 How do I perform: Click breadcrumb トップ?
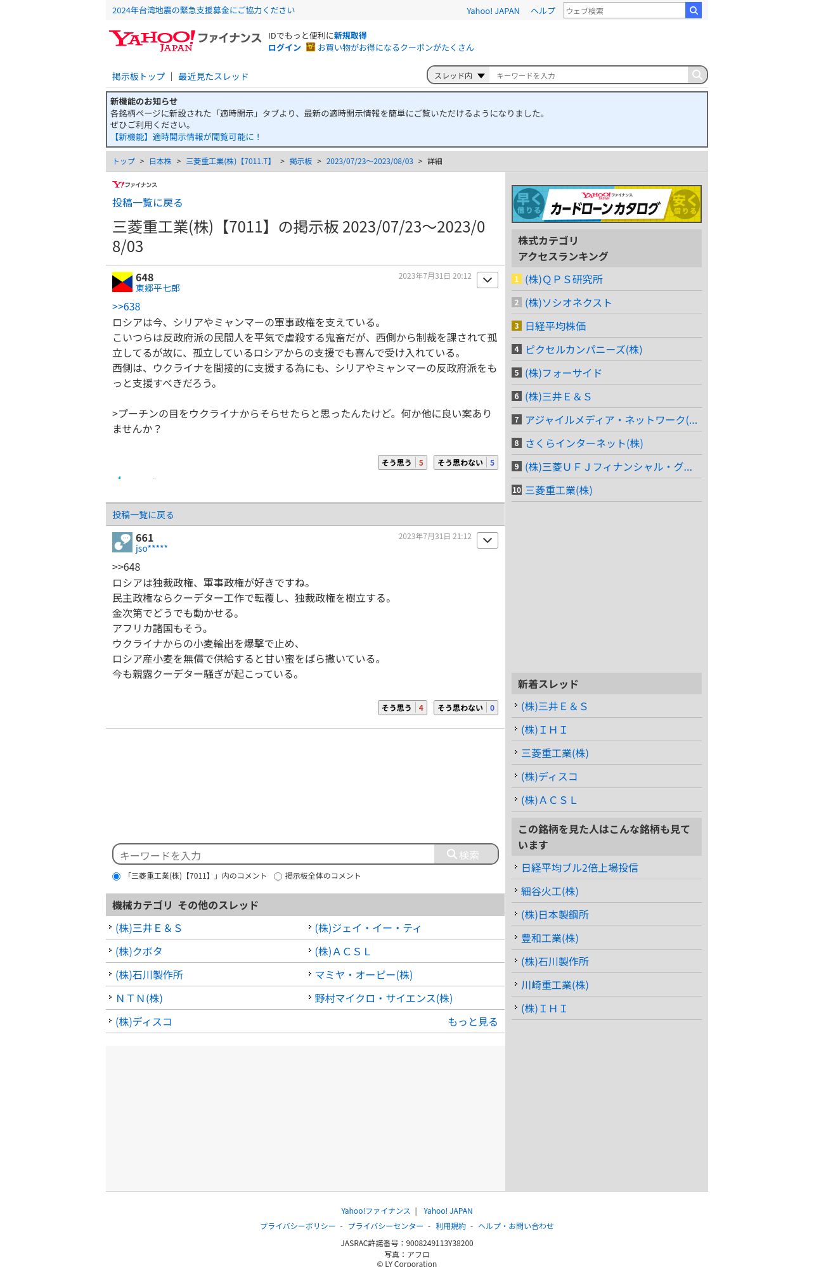pyautogui.click(x=124, y=162)
